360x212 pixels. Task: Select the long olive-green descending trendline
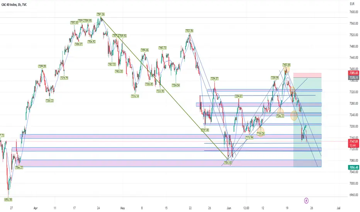click(x=164, y=89)
